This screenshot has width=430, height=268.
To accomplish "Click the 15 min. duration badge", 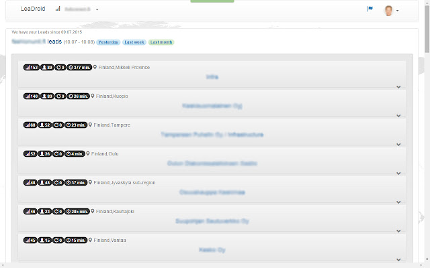I will 76,240.
